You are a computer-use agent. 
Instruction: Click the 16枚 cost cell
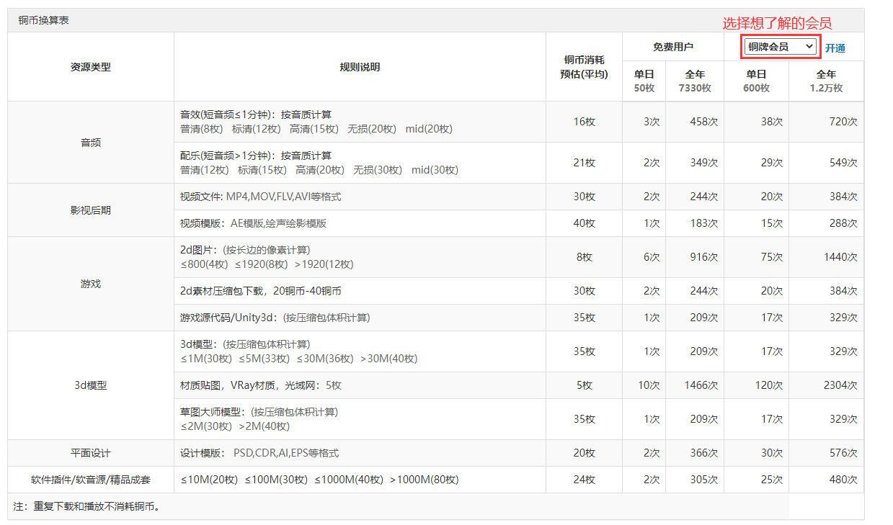click(x=584, y=122)
